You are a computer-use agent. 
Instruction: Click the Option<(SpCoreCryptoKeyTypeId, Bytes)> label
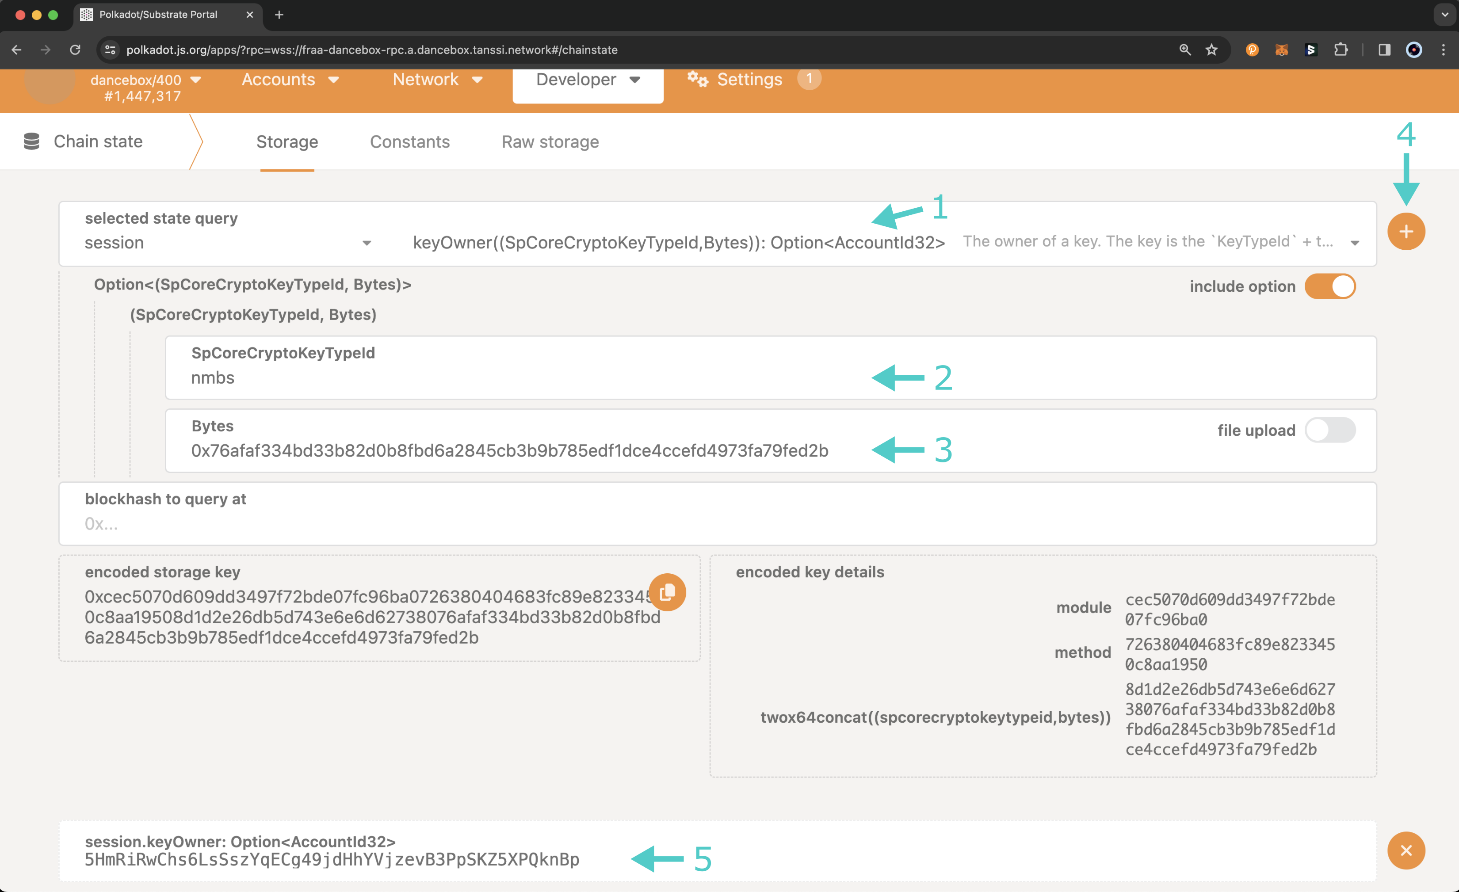[253, 285]
